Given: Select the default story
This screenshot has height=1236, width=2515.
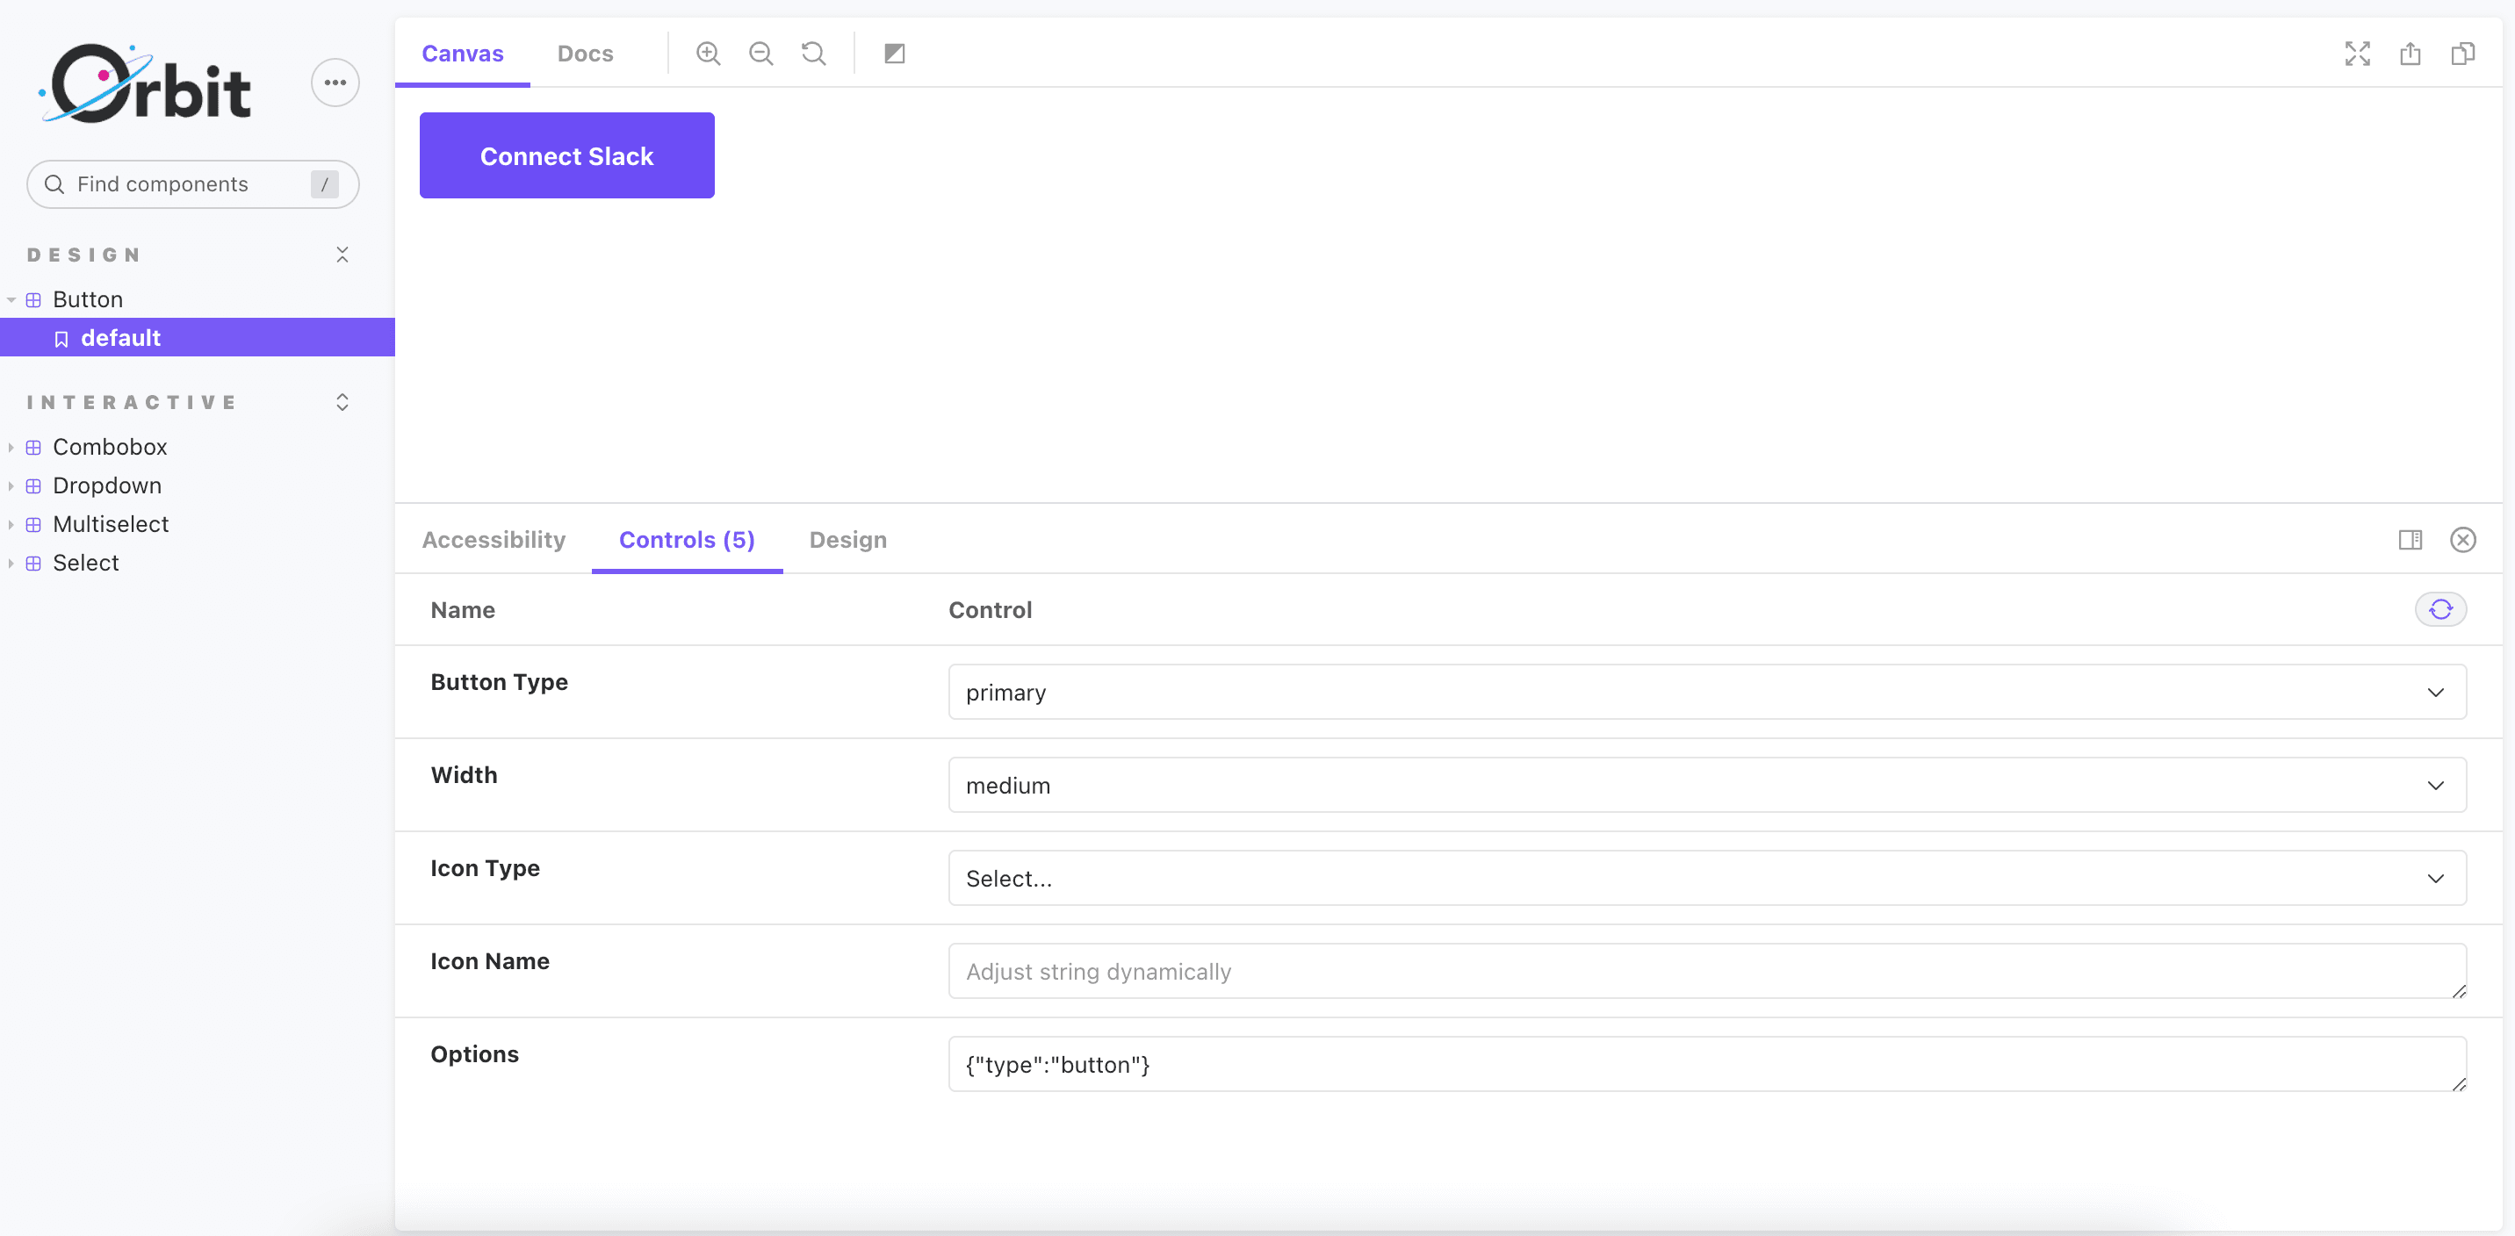Looking at the screenshot, I should pos(198,338).
